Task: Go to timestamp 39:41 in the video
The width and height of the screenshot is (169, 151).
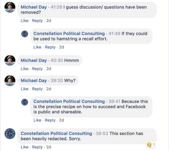Action: 115,101
